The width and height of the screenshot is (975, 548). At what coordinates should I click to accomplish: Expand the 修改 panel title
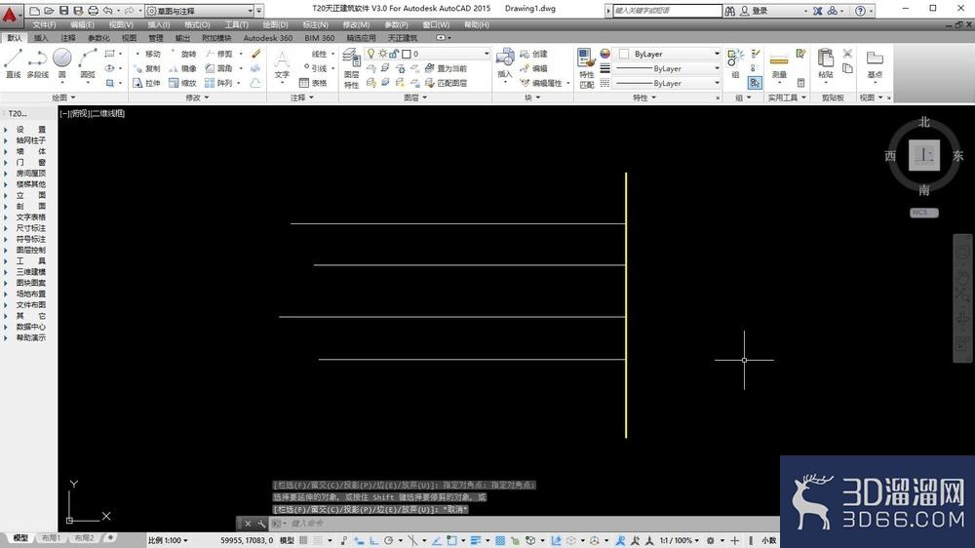click(x=197, y=98)
